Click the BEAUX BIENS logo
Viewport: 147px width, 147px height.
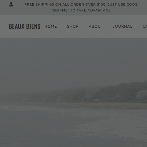(25, 26)
